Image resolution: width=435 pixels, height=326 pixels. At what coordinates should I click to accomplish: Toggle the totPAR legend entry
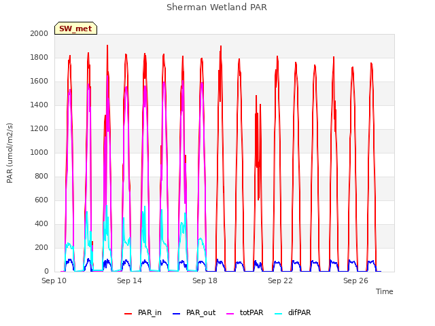tap(245, 312)
